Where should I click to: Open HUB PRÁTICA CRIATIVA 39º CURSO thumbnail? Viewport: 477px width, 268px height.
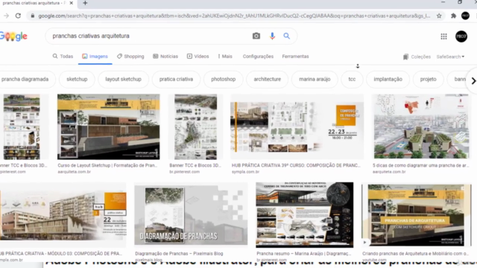pyautogui.click(x=297, y=127)
